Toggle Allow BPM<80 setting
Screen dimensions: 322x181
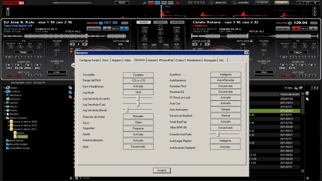225,128
